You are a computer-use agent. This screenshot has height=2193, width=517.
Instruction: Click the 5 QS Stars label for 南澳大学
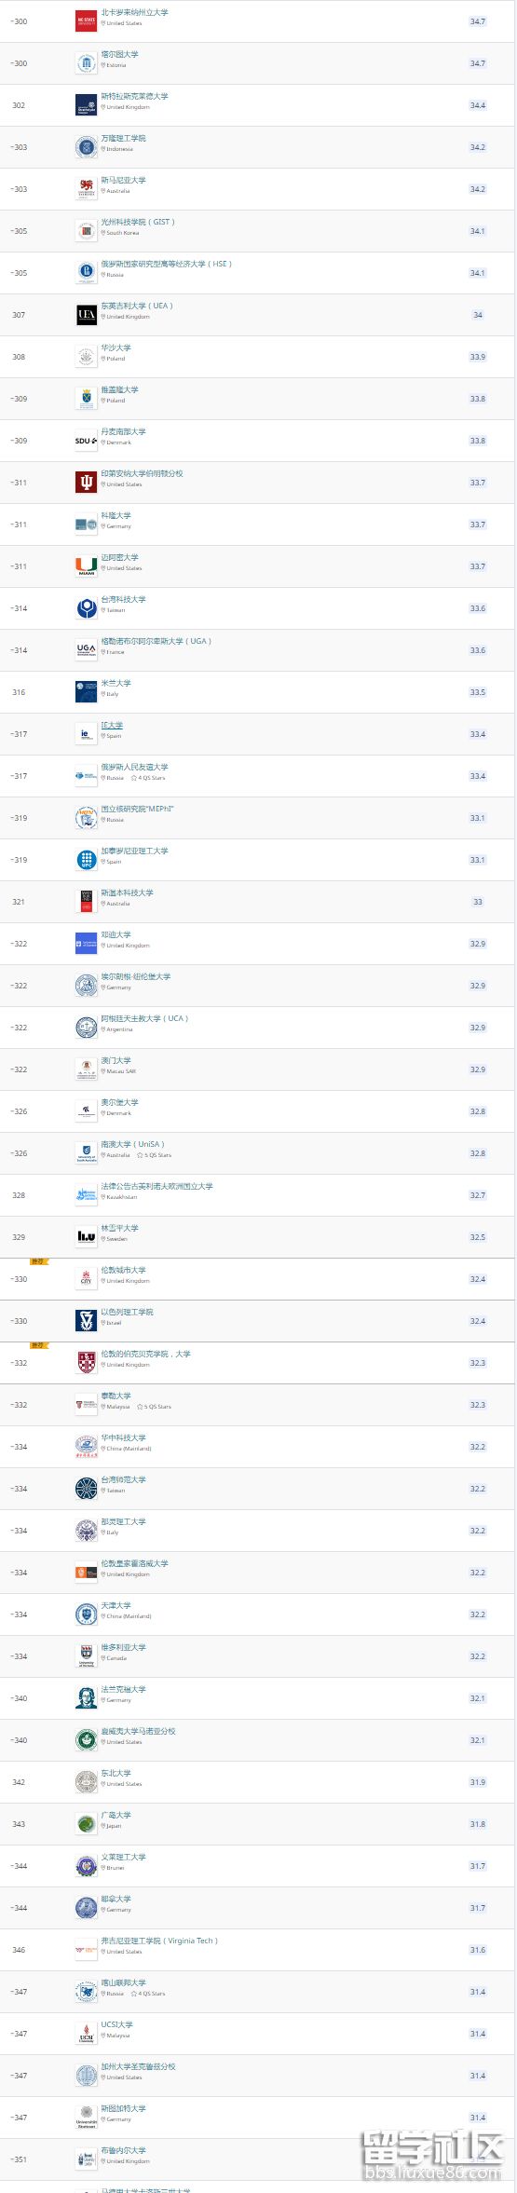click(154, 1155)
